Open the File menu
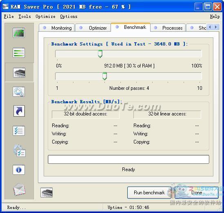The image size is (224, 213). coord(9,17)
